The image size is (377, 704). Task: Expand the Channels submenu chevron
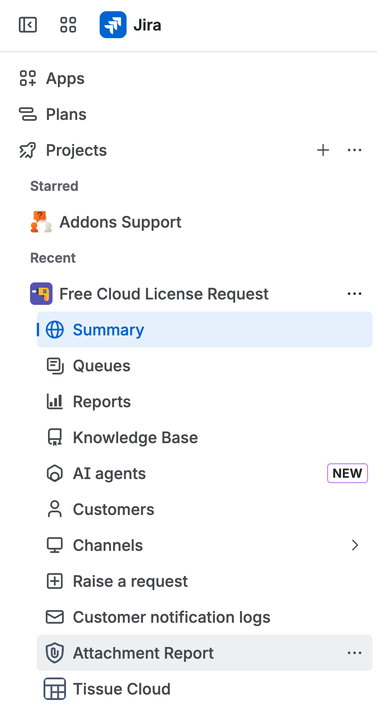pyautogui.click(x=355, y=545)
